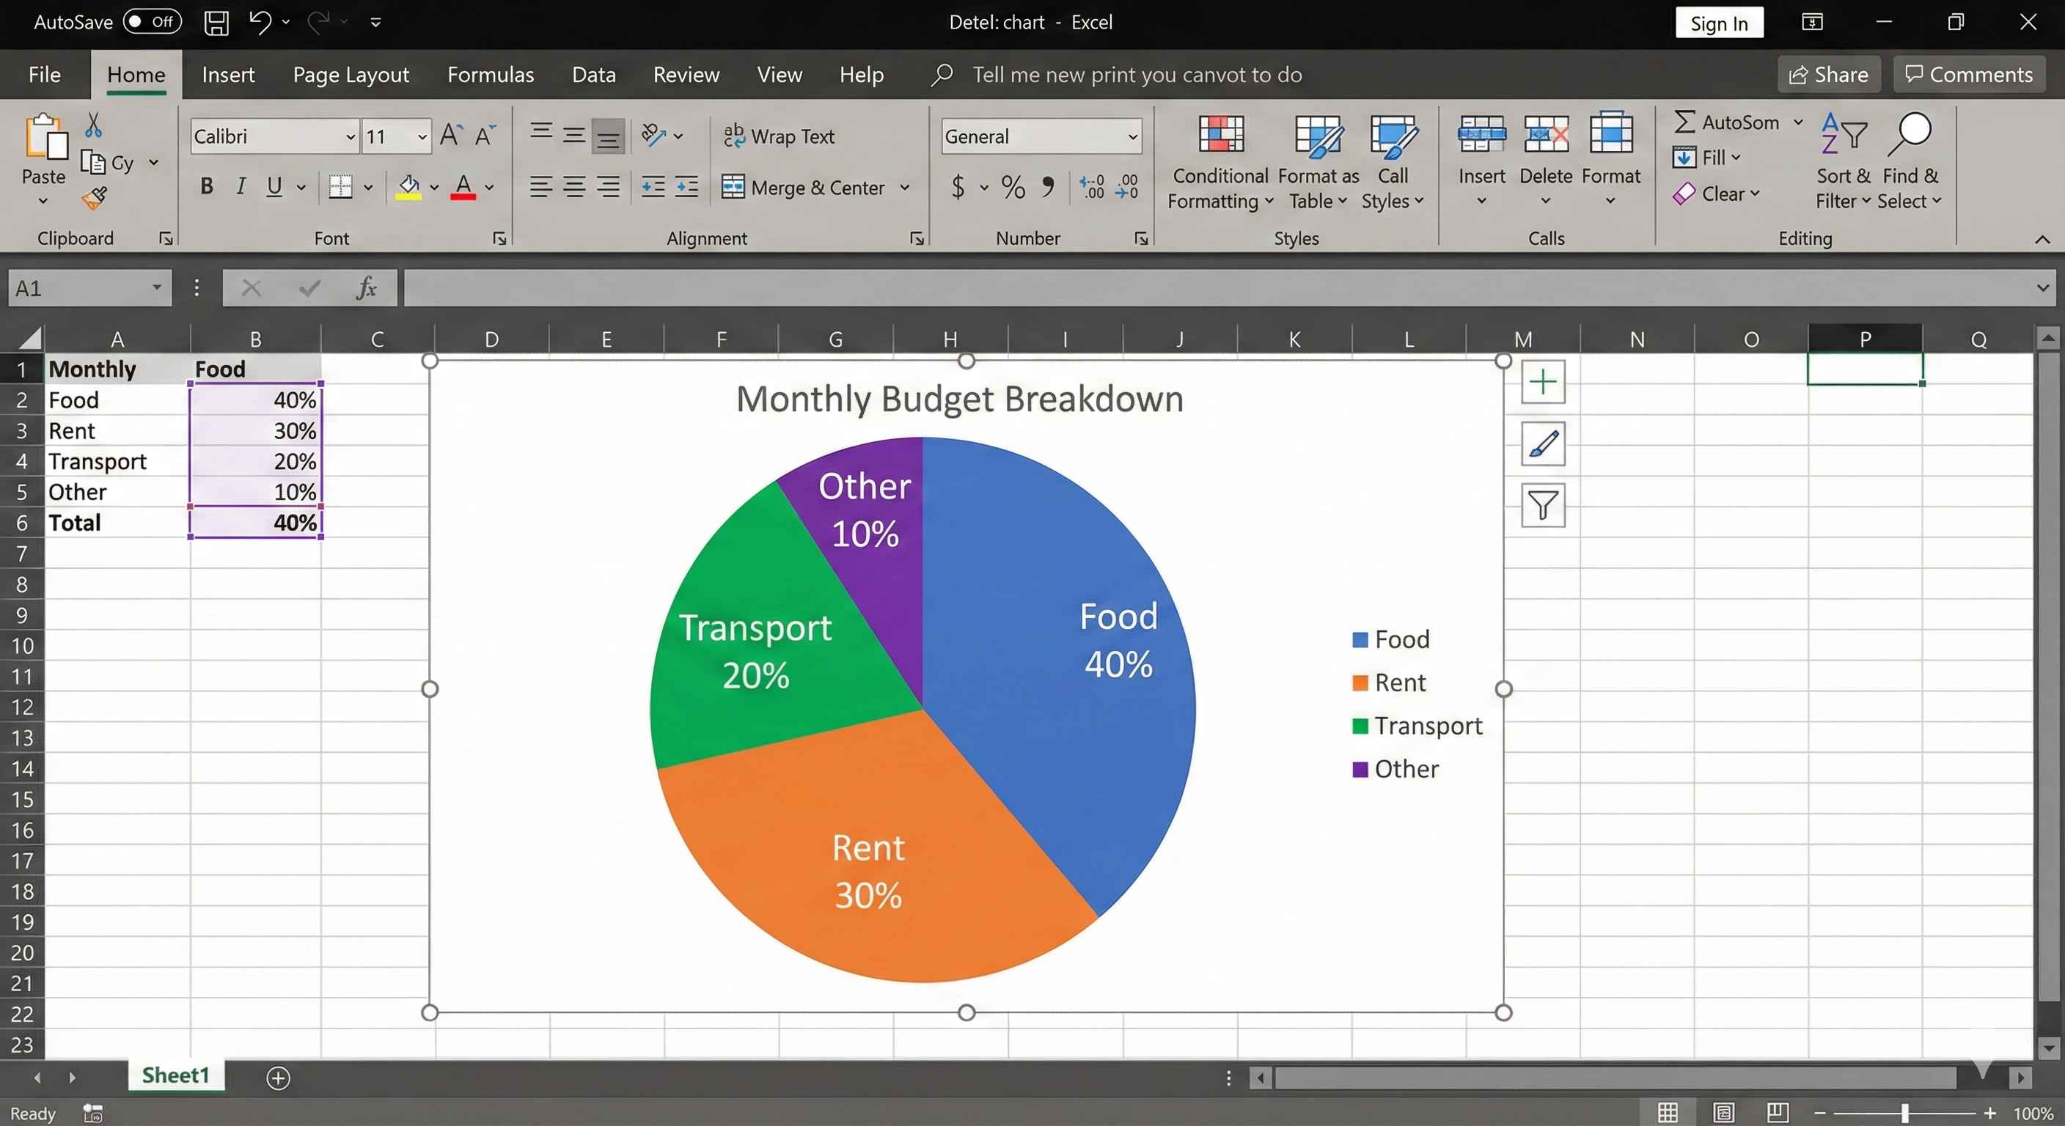Collapse the ribbon with the chevron
The width and height of the screenshot is (2065, 1126).
tap(2042, 238)
